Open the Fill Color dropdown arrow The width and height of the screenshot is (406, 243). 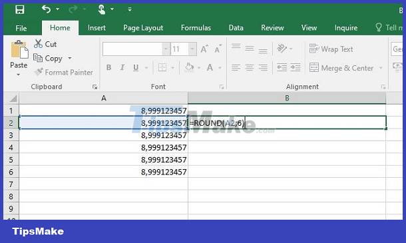pyautogui.click(x=199, y=68)
